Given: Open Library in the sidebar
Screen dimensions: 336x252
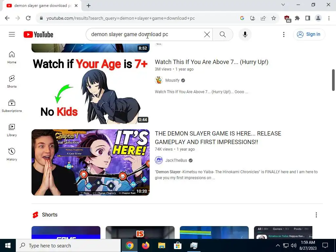Looking at the screenshot, I should click(x=12, y=130).
